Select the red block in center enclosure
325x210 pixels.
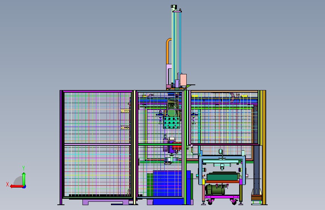click(x=177, y=146)
